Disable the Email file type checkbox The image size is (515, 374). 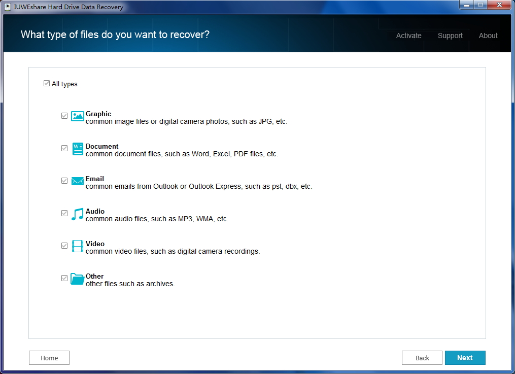pyautogui.click(x=64, y=181)
